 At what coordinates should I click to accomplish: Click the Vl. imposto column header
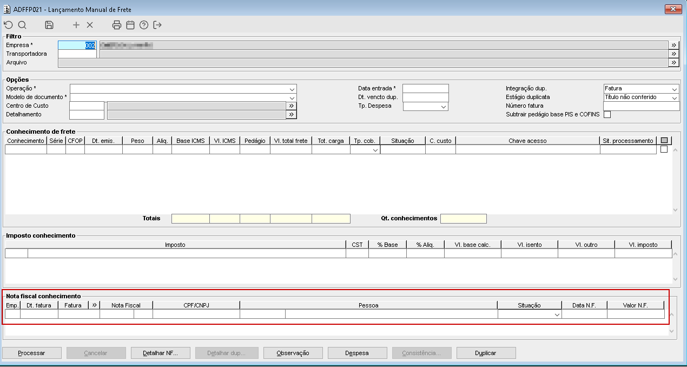(643, 245)
